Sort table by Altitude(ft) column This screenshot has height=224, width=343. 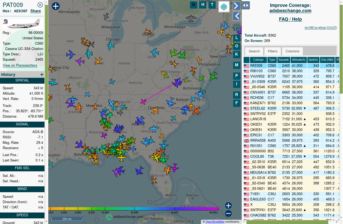pyautogui.click(x=299, y=60)
